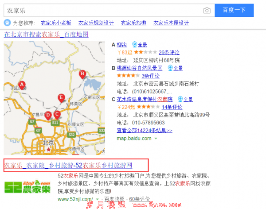Click map marker C on the map
This screenshot has height=209, width=266.
pyautogui.click(x=57, y=115)
